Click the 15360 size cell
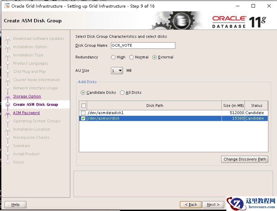This screenshot has width=277, height=211. [x=233, y=118]
